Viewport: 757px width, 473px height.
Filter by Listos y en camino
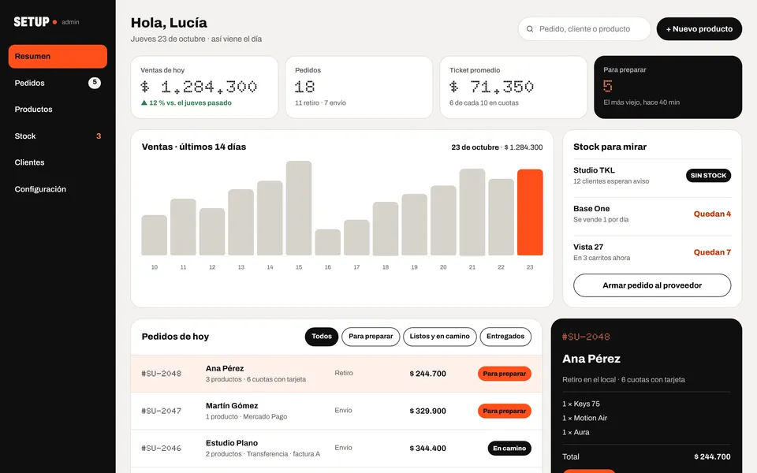[439, 337]
